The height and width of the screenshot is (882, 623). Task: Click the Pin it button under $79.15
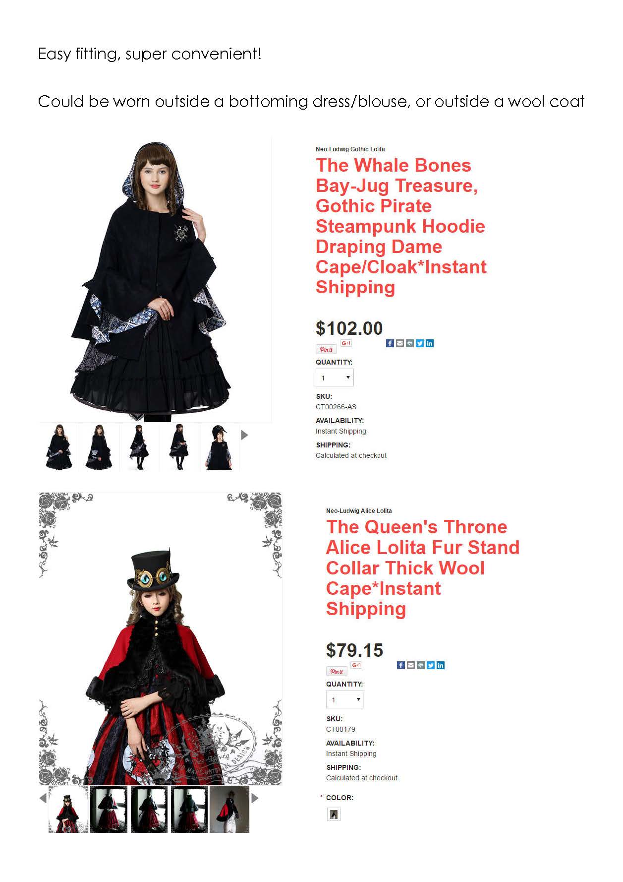point(337,671)
